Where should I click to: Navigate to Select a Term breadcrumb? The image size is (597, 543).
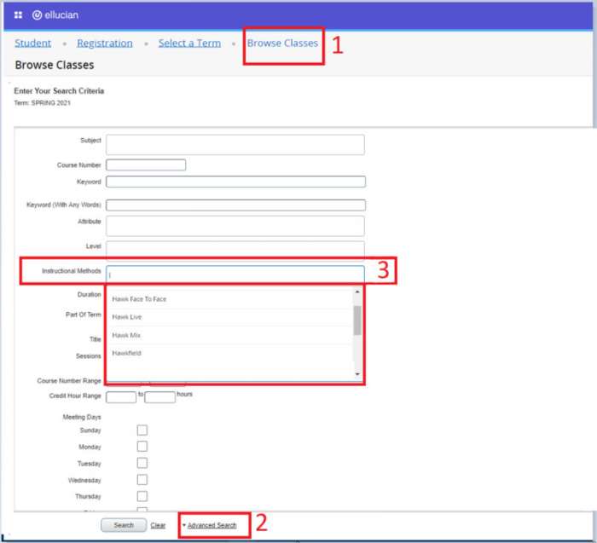point(189,43)
